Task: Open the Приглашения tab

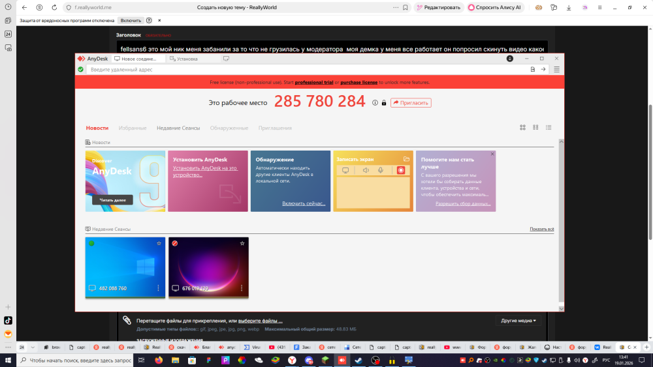Action: point(275,128)
